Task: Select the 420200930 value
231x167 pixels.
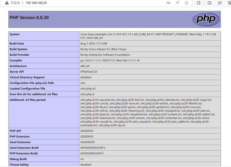Action: point(87,142)
